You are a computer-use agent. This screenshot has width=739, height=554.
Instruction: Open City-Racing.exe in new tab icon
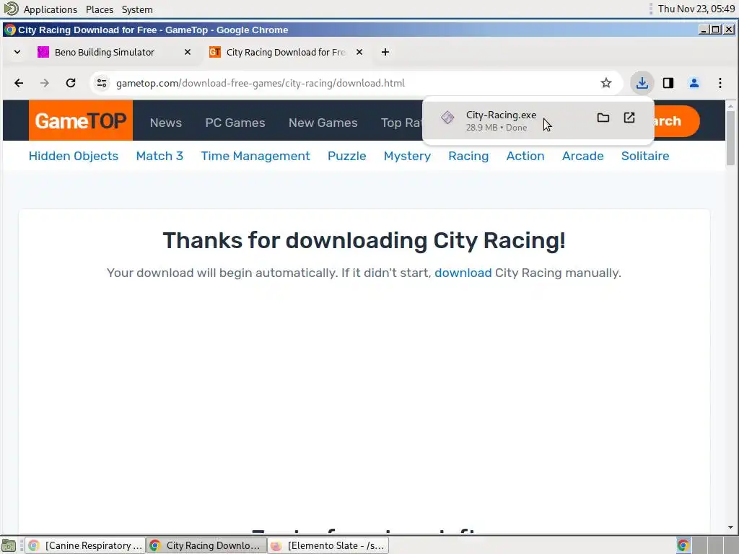point(629,118)
